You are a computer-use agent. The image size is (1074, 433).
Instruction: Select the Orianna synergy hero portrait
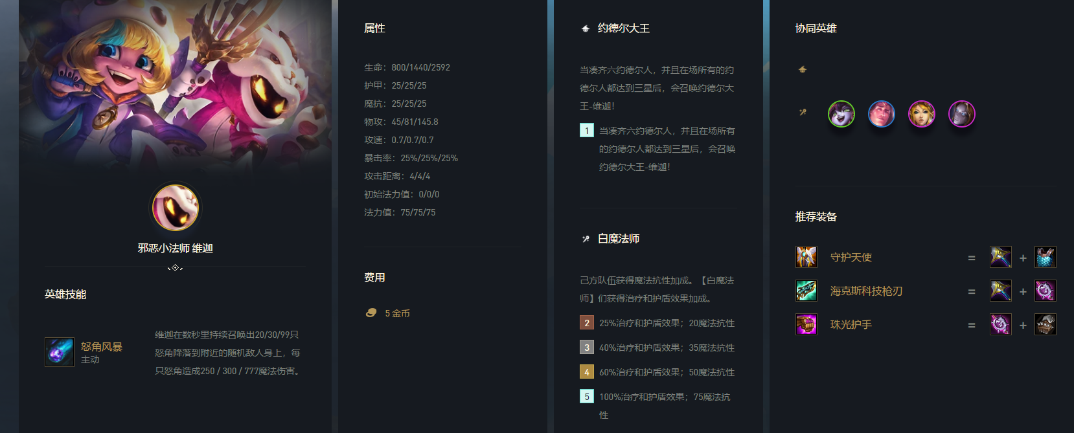coord(962,114)
